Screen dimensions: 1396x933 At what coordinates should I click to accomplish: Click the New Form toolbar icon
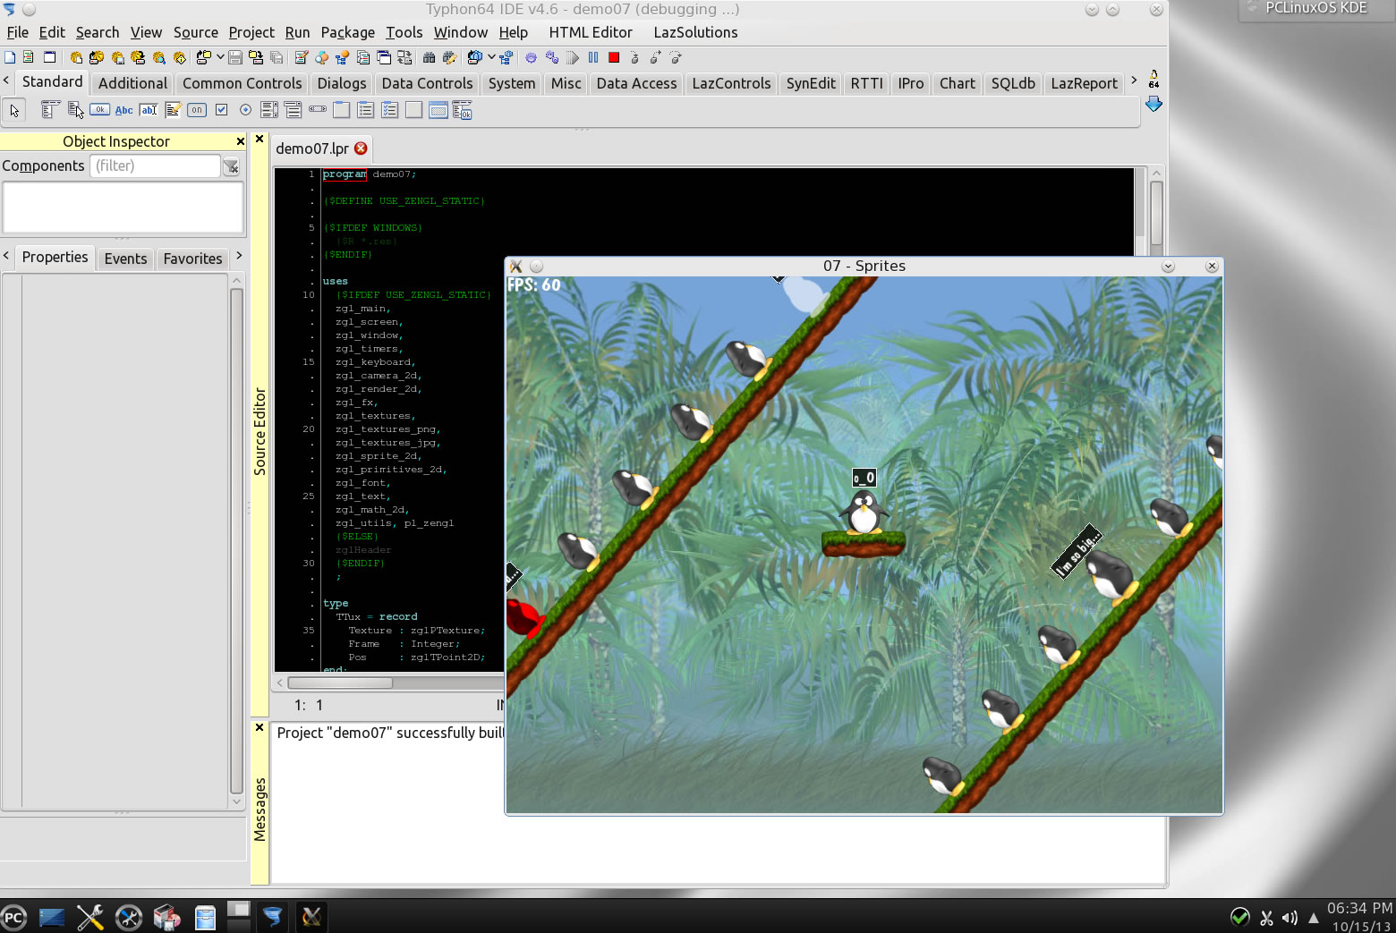pyautogui.click(x=50, y=57)
